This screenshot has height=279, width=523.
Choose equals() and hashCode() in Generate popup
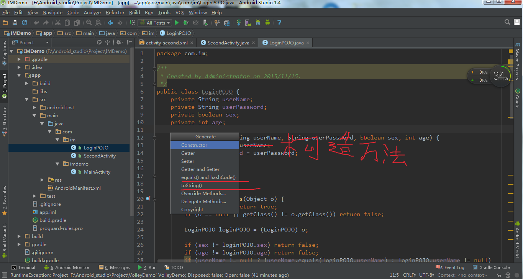[x=205, y=177]
